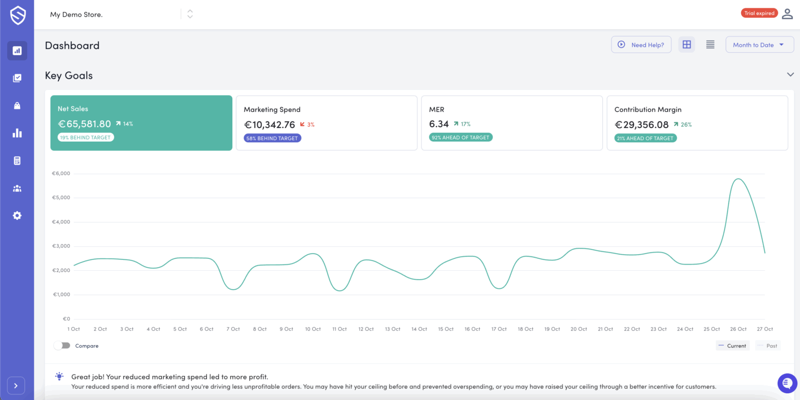Open the shopping bag orders section
This screenshot has height=400, width=800.
click(17, 105)
